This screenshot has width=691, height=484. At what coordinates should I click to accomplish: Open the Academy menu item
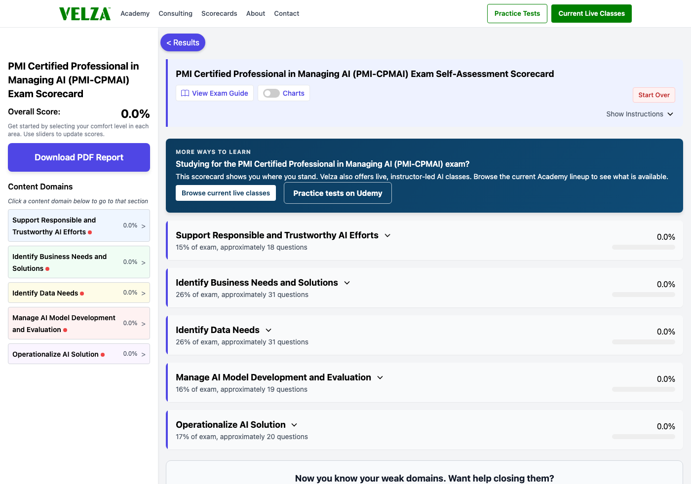(135, 13)
